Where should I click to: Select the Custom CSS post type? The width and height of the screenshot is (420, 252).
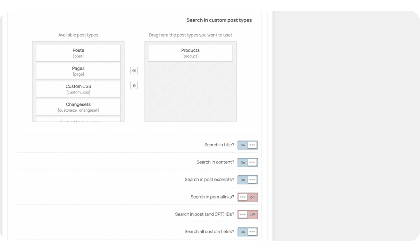[x=78, y=89]
